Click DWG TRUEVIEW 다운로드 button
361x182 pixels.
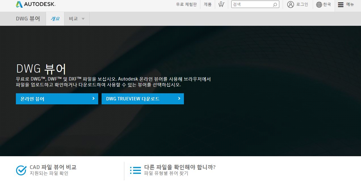point(143,99)
